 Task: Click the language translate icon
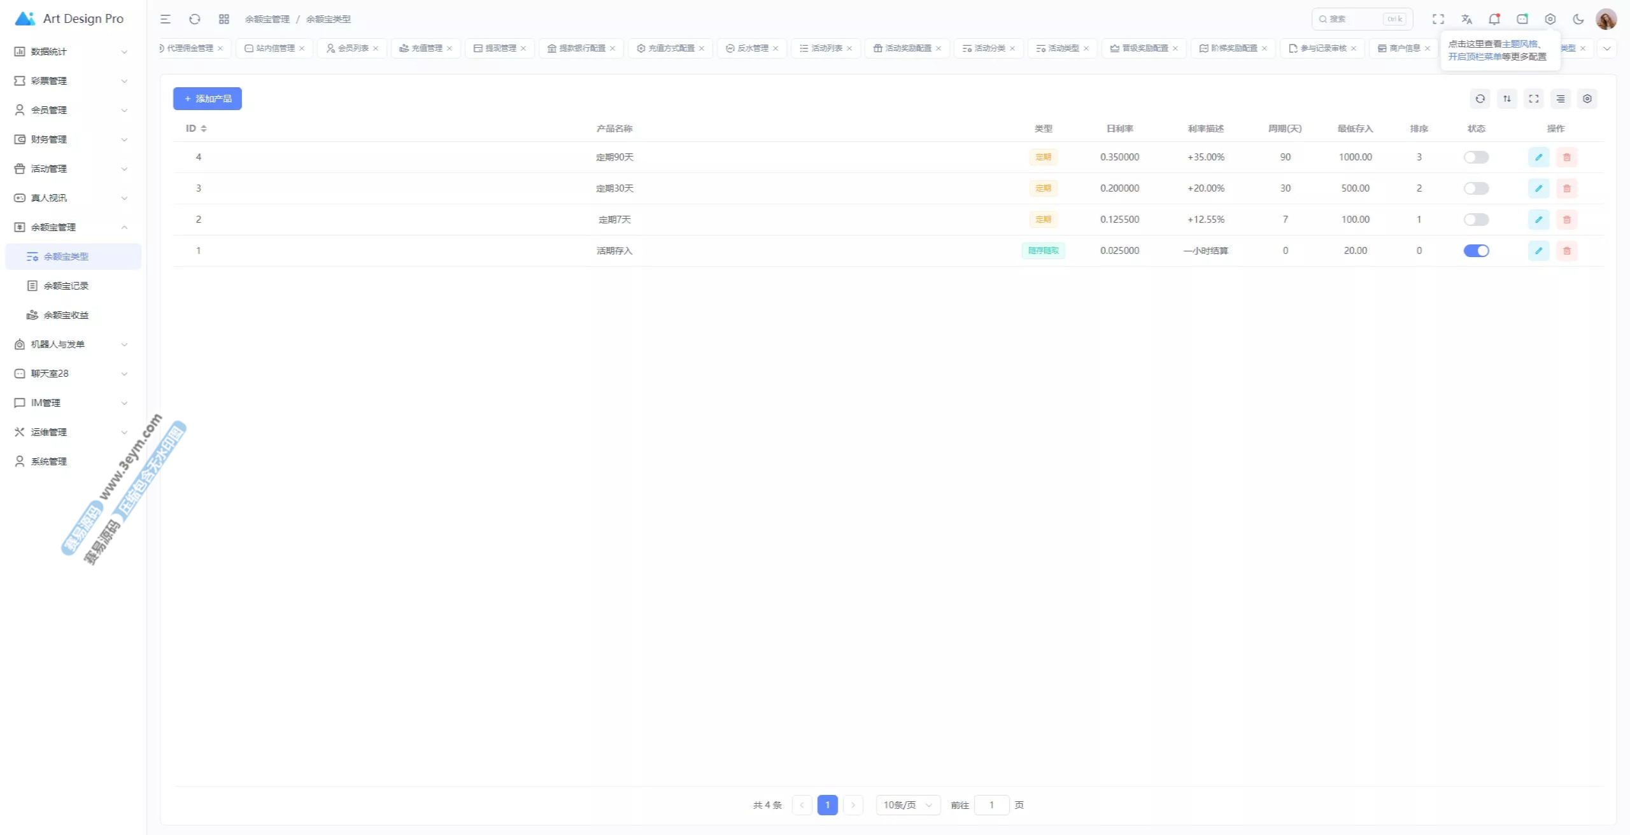point(1466,19)
